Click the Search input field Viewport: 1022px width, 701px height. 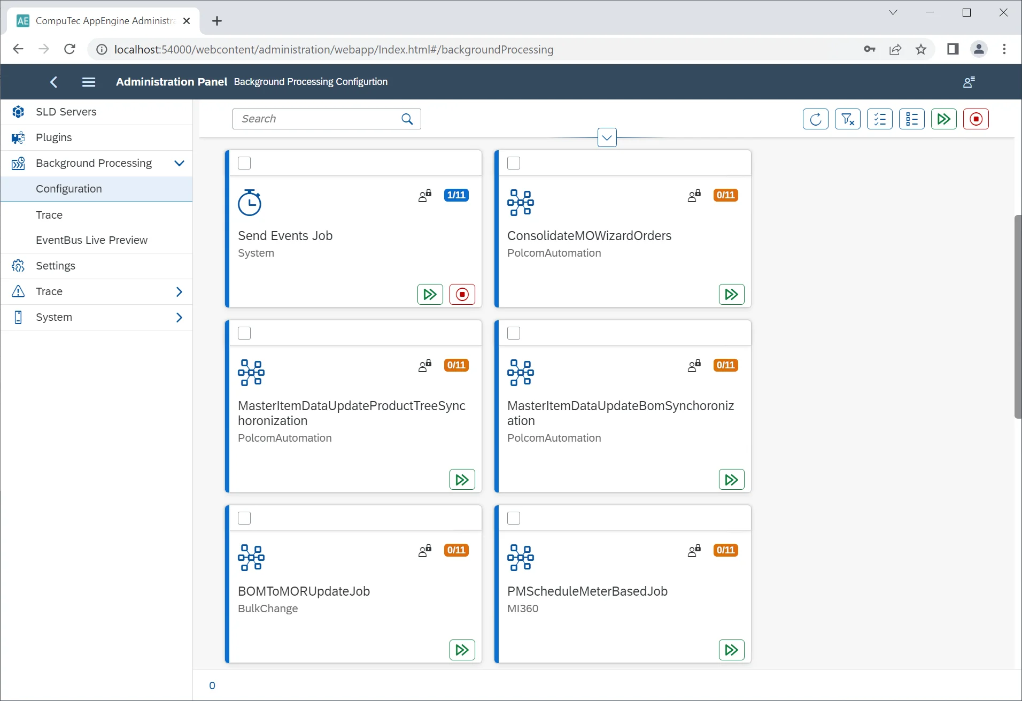[318, 119]
